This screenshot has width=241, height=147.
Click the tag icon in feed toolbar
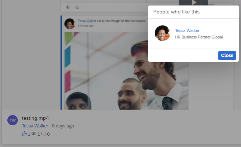click(77, 7)
